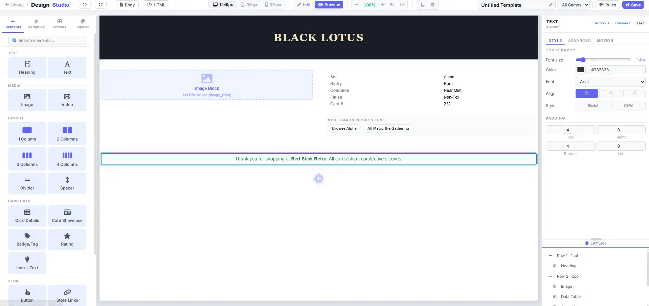Collapse Row 1 · 1col in Layers
This screenshot has width=649, height=306.
(x=551, y=256)
